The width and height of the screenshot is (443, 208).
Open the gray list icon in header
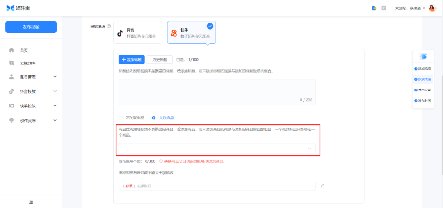tap(384, 8)
